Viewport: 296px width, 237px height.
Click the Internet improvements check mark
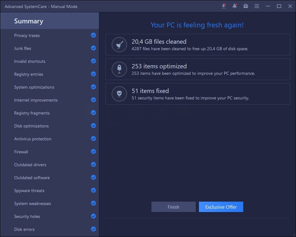pyautogui.click(x=93, y=100)
